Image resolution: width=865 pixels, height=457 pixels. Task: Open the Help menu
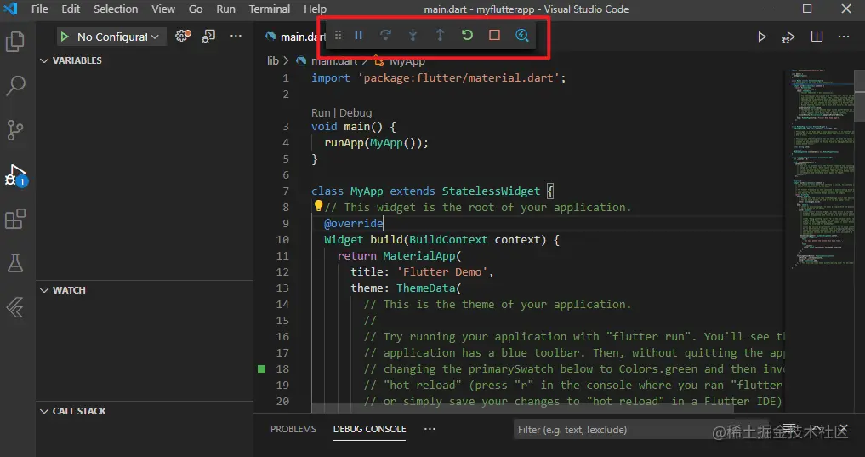click(x=315, y=9)
